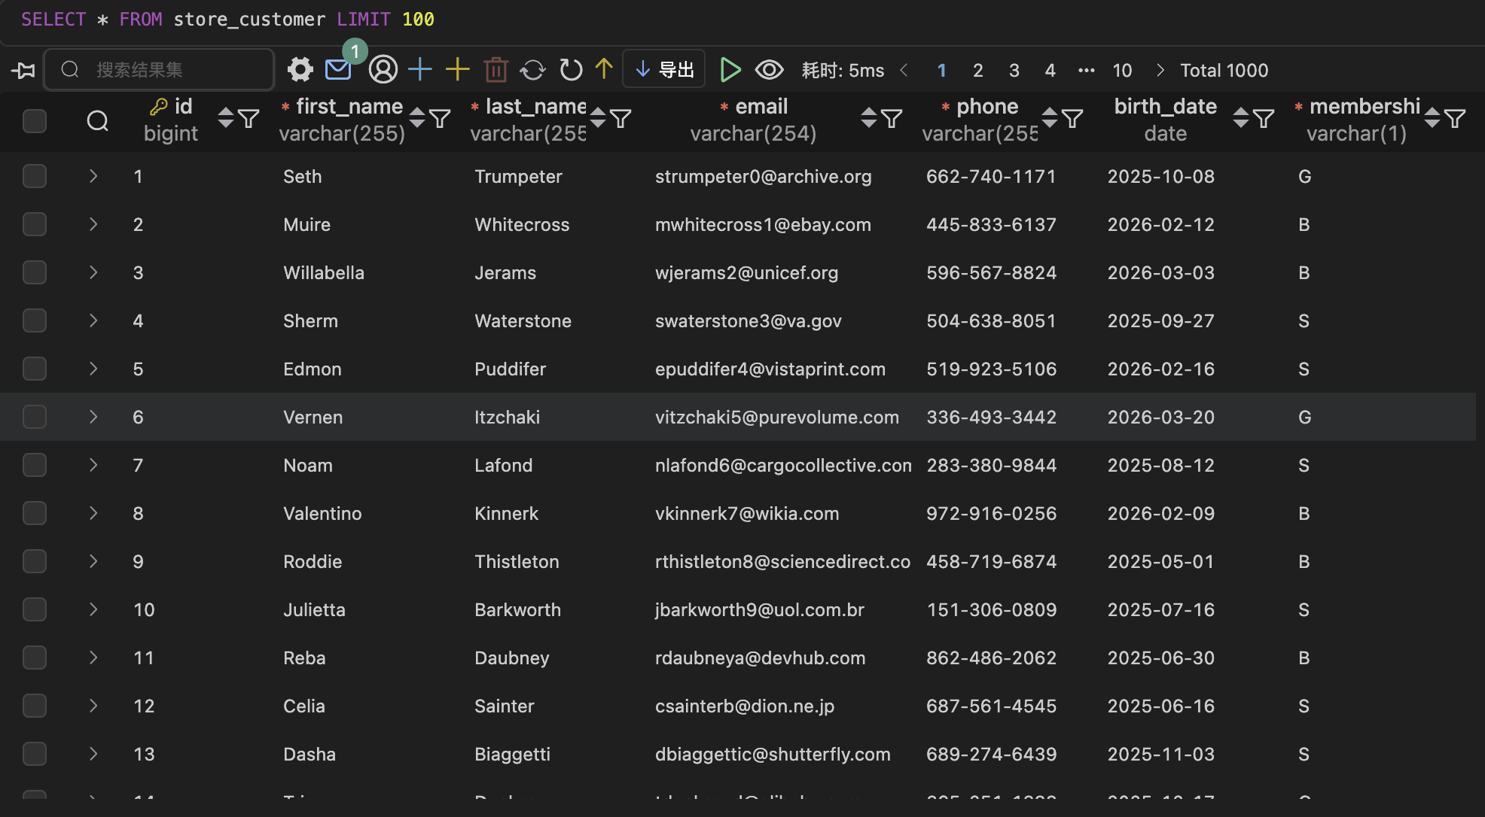
Task: Click the yellow up arrow commit icon
Action: (604, 69)
